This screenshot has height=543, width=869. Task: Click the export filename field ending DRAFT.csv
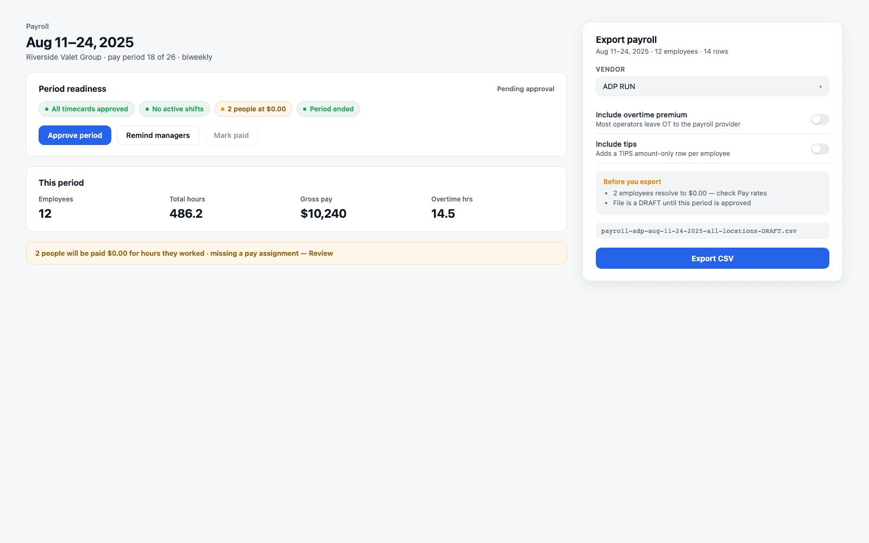coord(713,231)
